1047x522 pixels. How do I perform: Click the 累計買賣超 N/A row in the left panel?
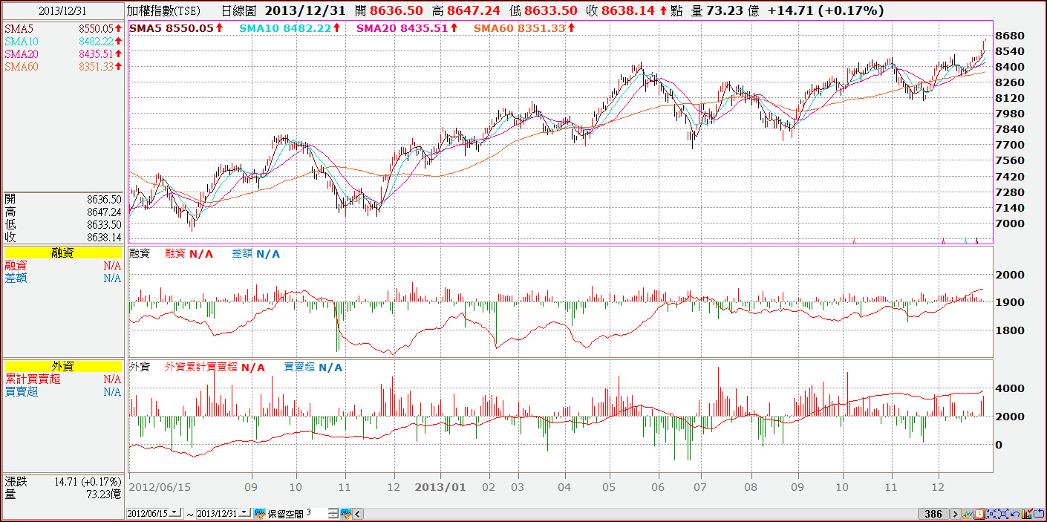pos(63,379)
